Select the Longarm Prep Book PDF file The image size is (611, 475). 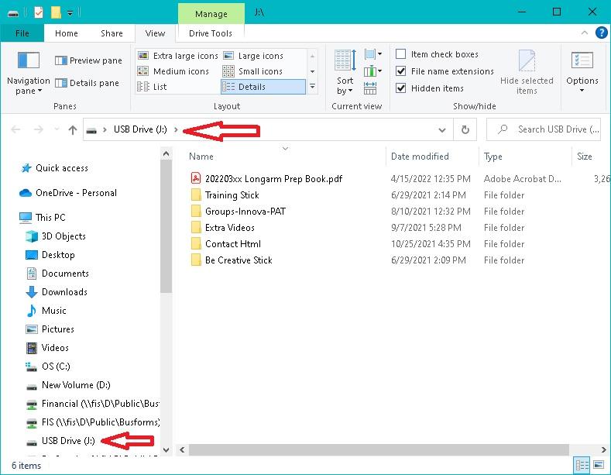point(273,179)
